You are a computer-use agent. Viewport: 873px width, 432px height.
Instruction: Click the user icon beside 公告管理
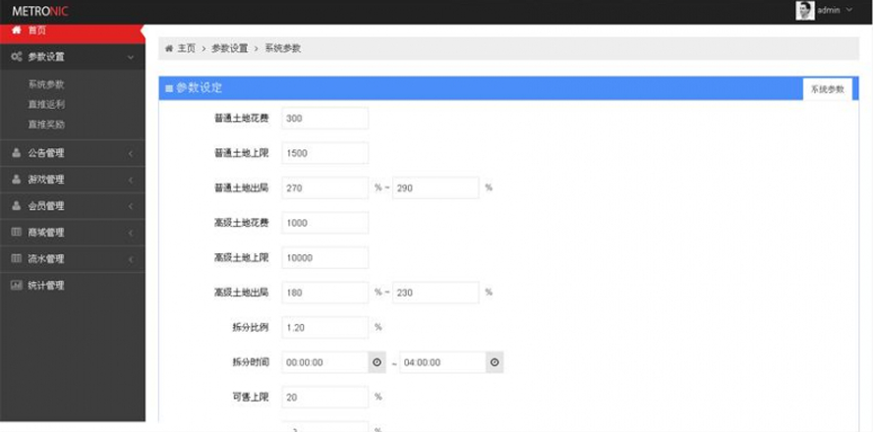[x=17, y=153]
